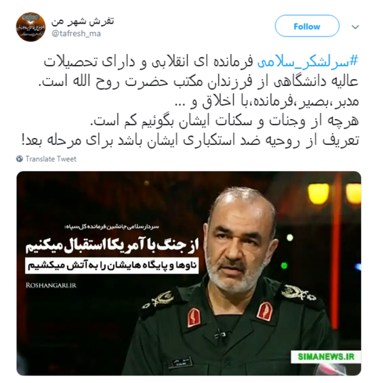The image size is (374, 383).
Task: Visit the @tafresh_ma handle link
Action: coord(76,33)
